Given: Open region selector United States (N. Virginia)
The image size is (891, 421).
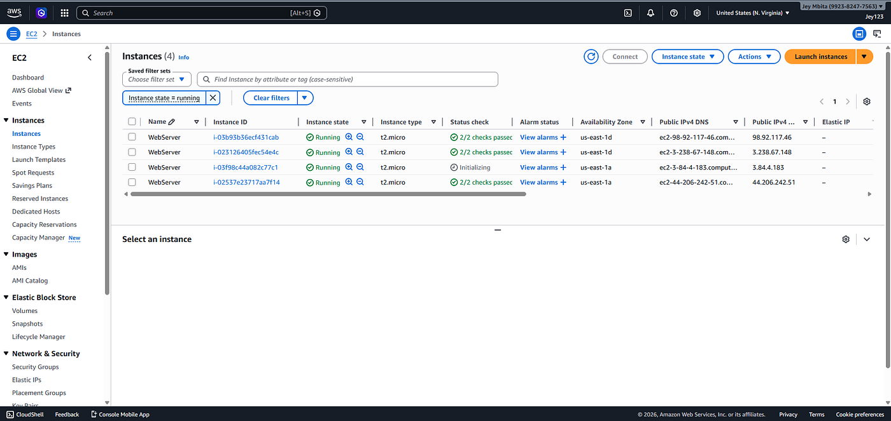Looking at the screenshot, I should [x=753, y=13].
